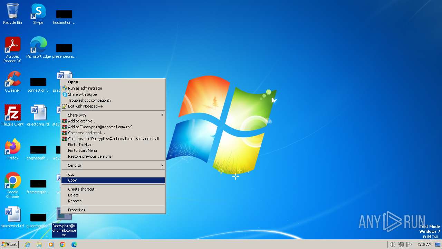Open Windows Explorer taskbar icon
The width and height of the screenshot is (442, 249).
tap(39, 245)
